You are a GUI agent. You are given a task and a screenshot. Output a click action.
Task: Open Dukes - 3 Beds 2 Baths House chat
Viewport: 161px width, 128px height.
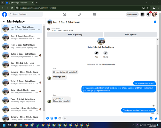22,55
